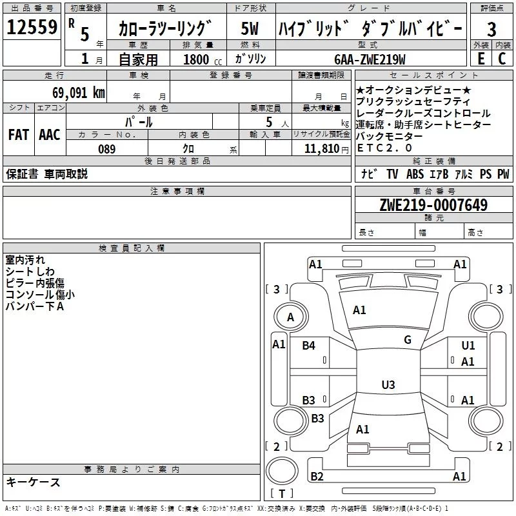This screenshot has width=516, height=516.
Task: Select the mileage 69,091 km
Action: 79,93
